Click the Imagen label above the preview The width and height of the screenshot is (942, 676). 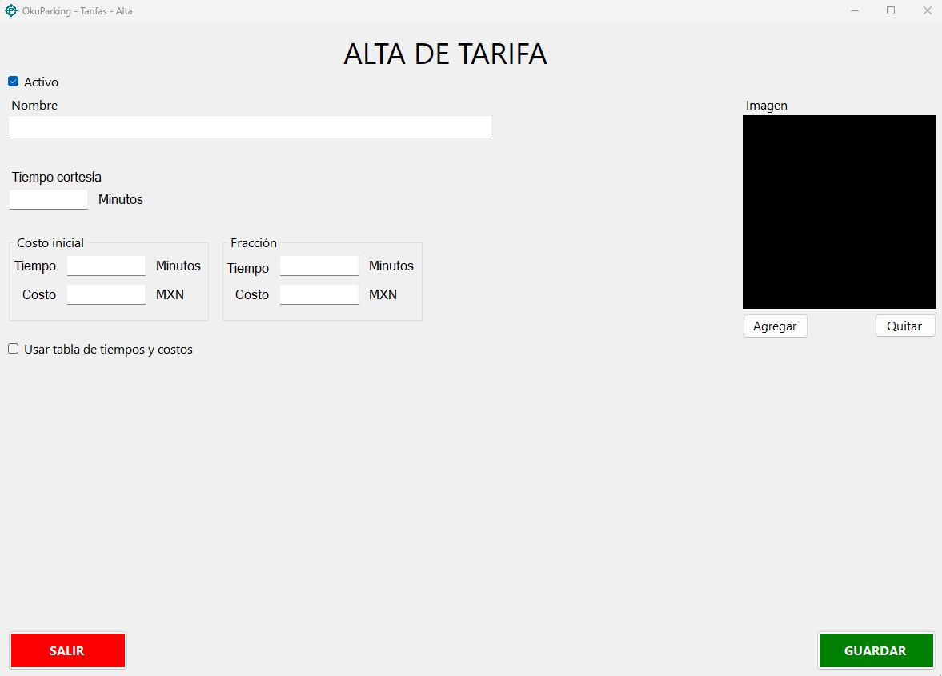coord(766,106)
